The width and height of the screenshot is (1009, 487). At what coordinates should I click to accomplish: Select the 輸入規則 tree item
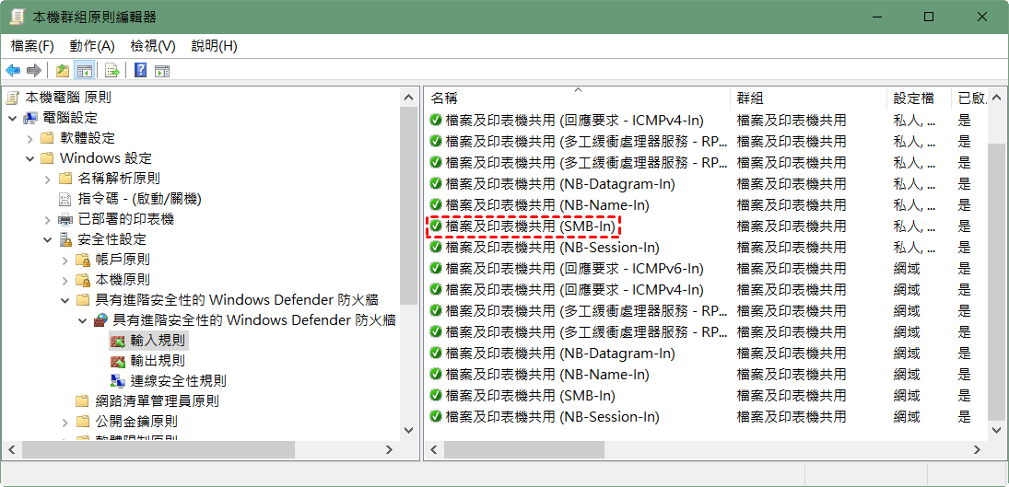[x=150, y=341]
